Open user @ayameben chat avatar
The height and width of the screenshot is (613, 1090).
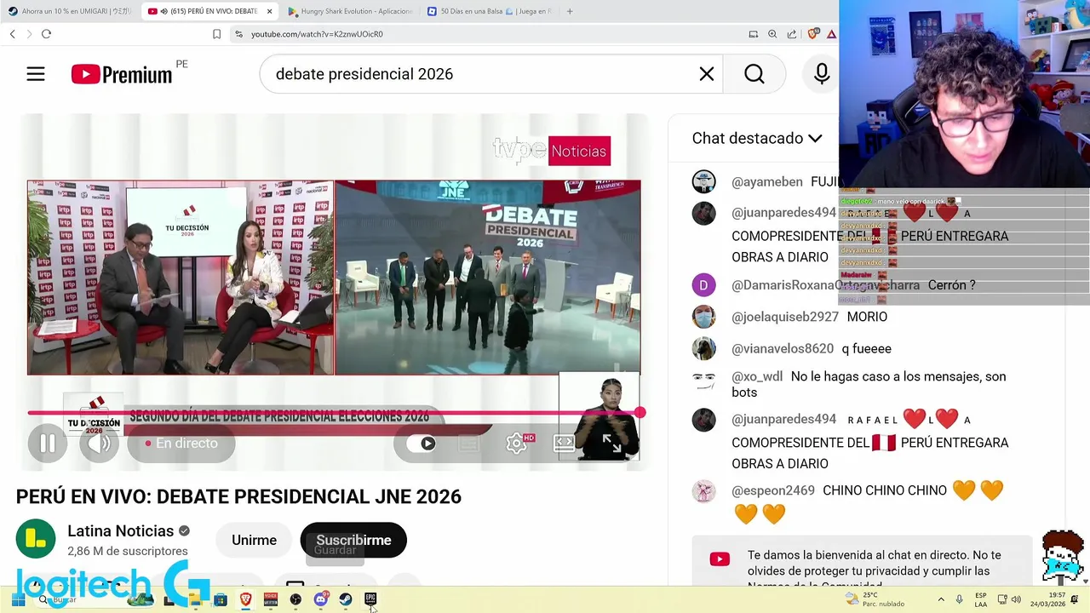(703, 181)
